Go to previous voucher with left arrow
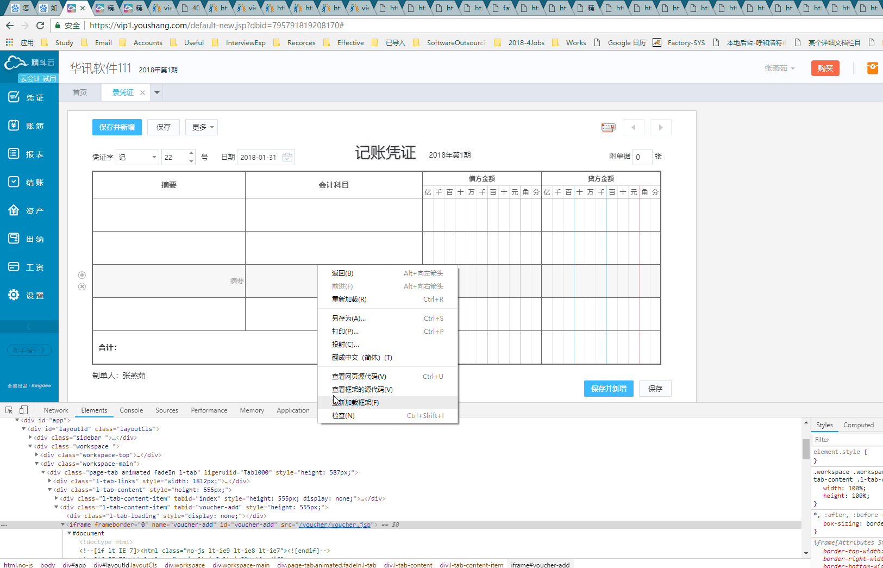 [x=634, y=127]
